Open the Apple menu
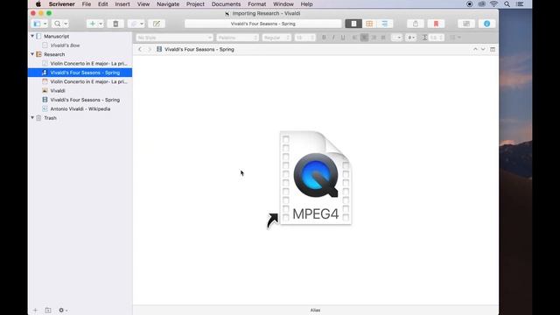The height and width of the screenshot is (315, 560). pos(38,4)
